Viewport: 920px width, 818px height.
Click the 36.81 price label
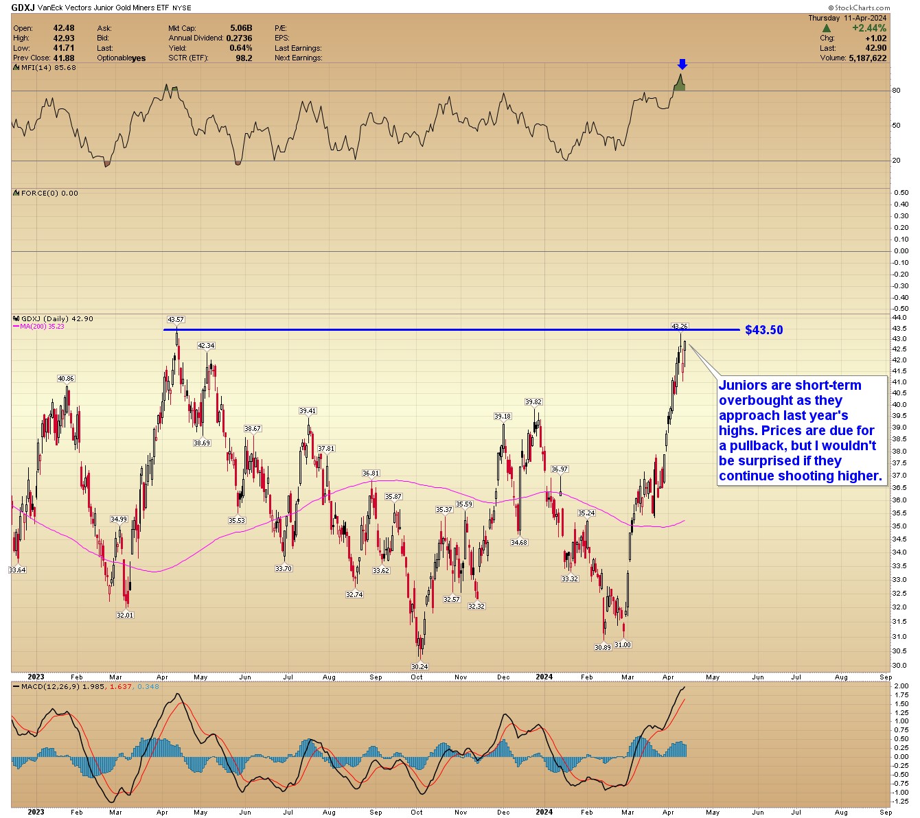pos(371,474)
